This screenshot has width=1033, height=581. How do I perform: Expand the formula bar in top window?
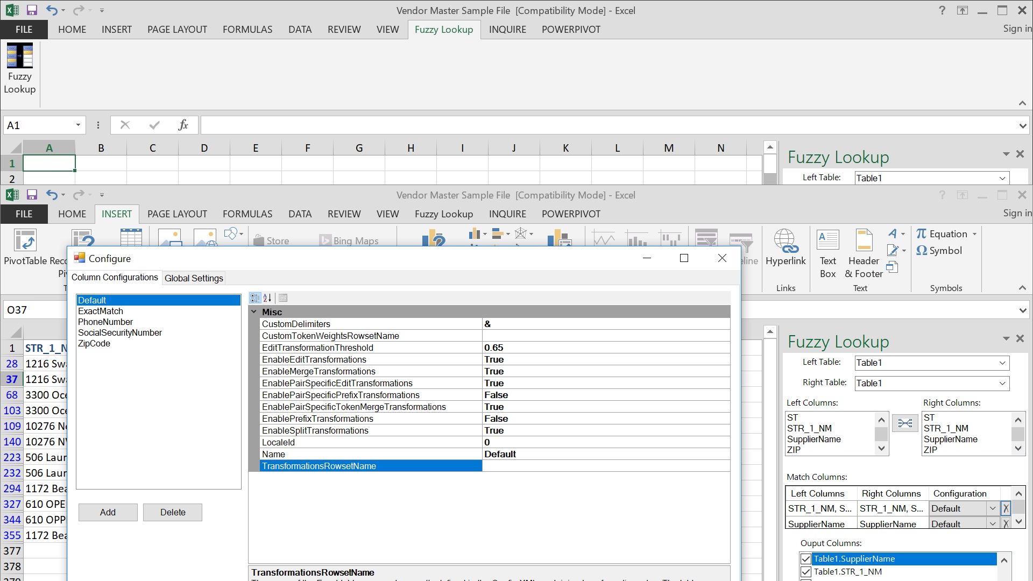[1022, 126]
